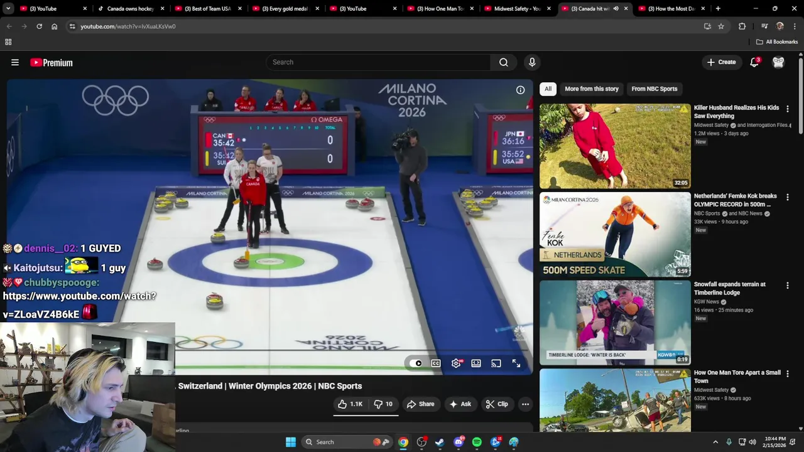This screenshot has width=804, height=452.
Task: Open Chrome three-dot menu
Action: tap(795, 26)
